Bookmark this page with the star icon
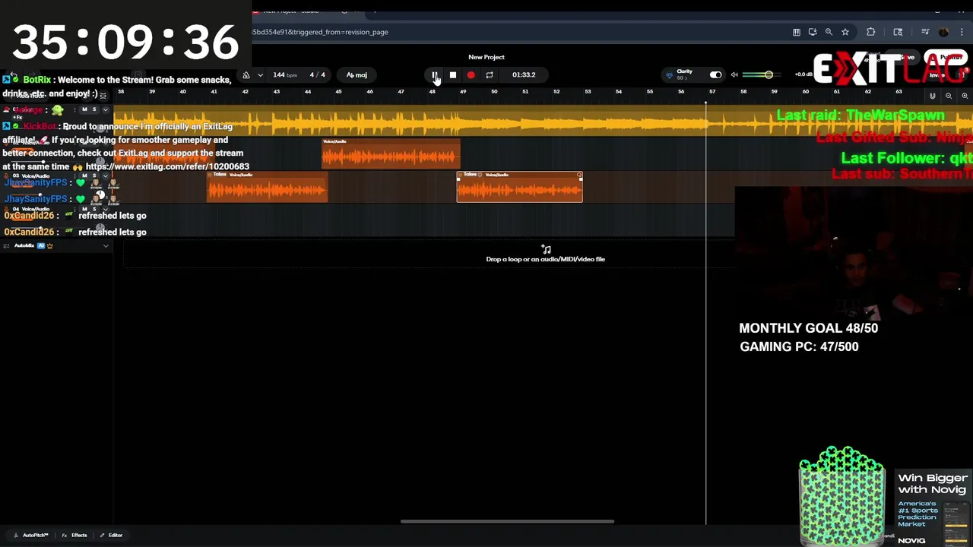Image resolution: width=973 pixels, height=547 pixels. [845, 32]
